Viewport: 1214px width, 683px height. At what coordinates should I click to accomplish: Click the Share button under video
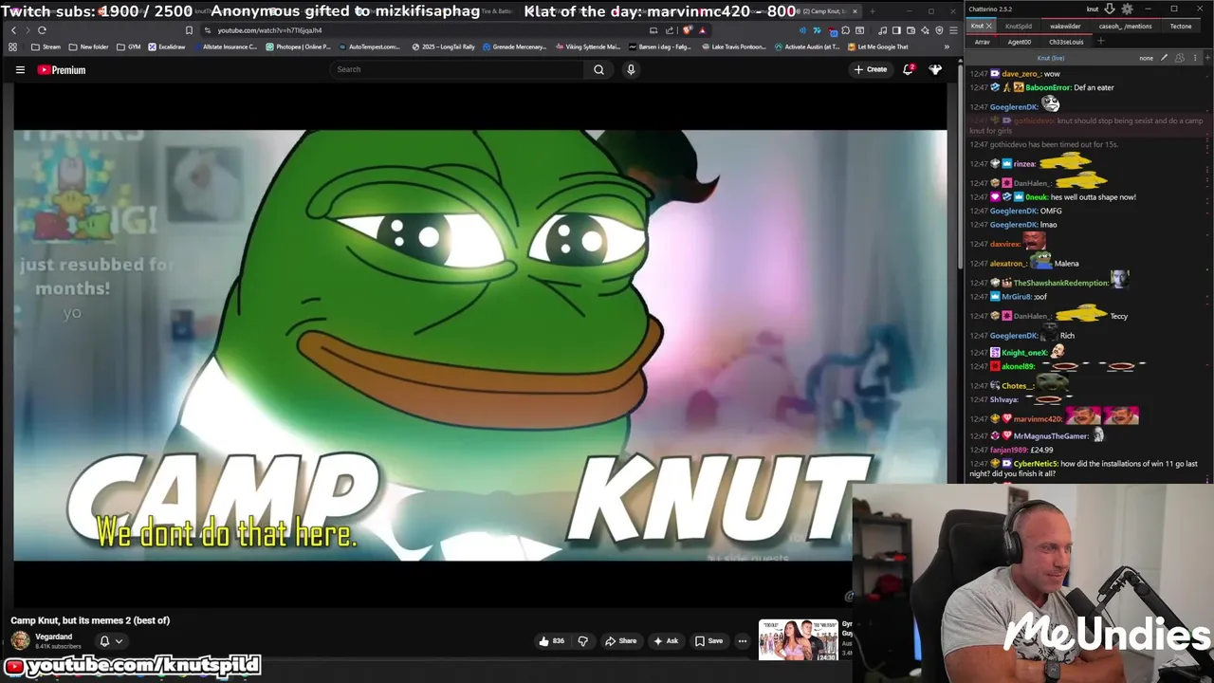point(621,641)
